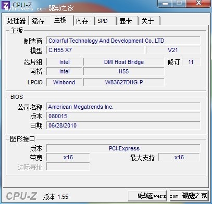The height and width of the screenshot is (204, 212).
Task: Click the 最大支持 x16 value
Action: tap(179, 157)
